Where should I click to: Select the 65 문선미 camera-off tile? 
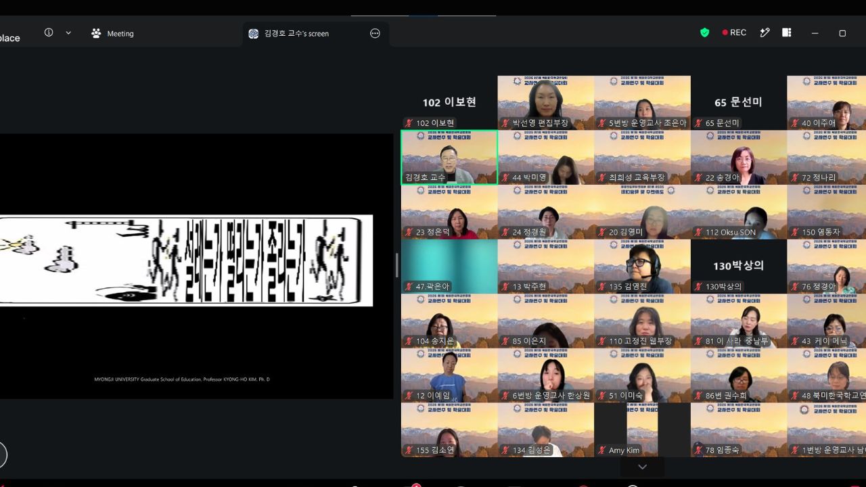point(739,102)
